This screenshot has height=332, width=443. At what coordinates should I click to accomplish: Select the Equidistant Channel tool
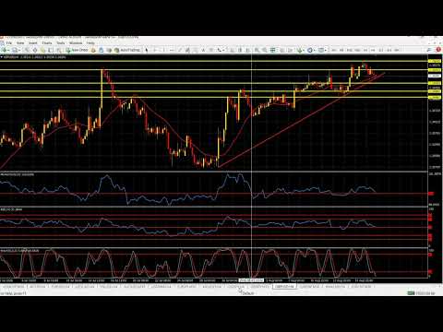point(187,50)
